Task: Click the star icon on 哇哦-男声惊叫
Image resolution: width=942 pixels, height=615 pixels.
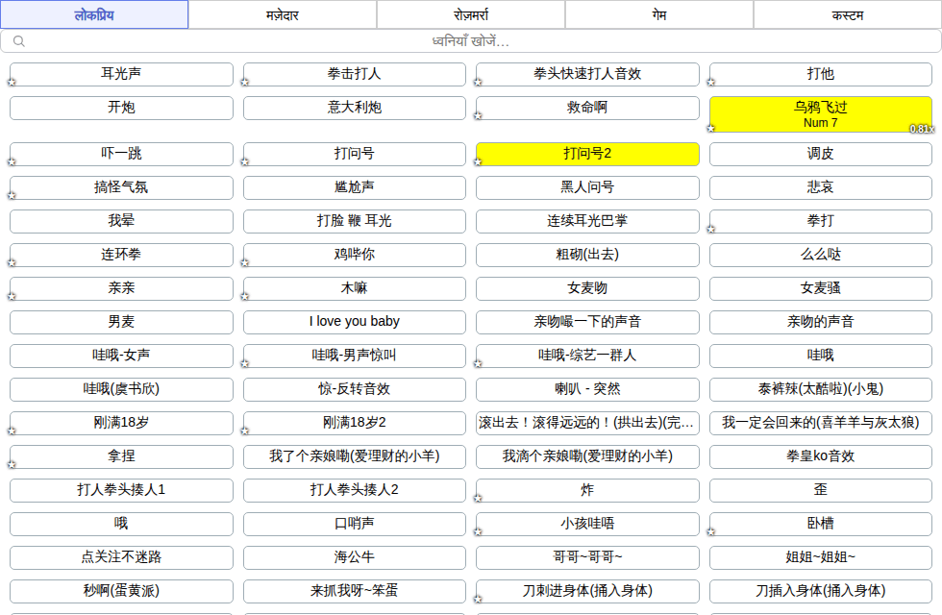Action: (x=244, y=364)
